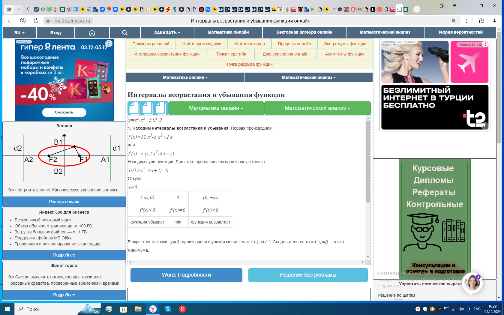Follow the Точки перегиба link
504x315 pixels.
231,54
